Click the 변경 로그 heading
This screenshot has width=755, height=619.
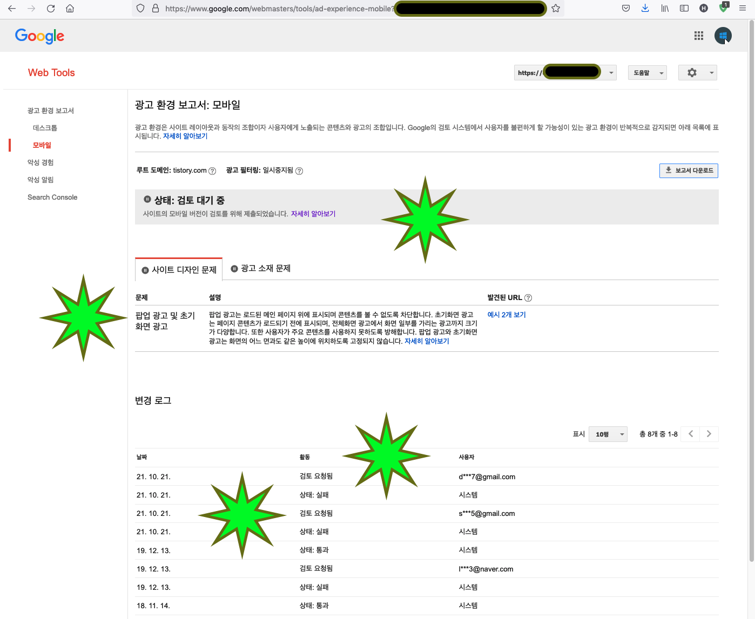point(153,400)
